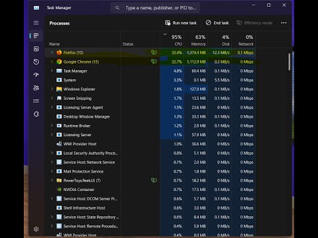Screen dimensions: 318x238
Task: Maximize the Task Manager window
Action: point(268,5)
